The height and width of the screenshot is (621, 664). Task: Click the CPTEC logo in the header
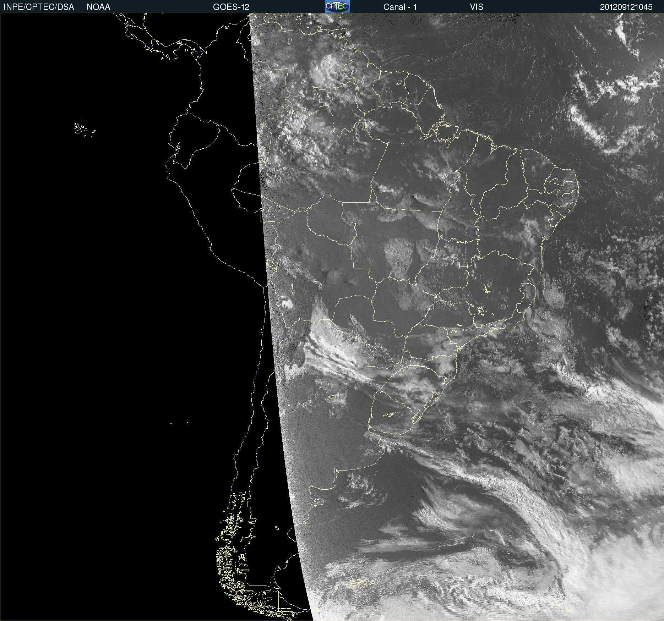[337, 6]
